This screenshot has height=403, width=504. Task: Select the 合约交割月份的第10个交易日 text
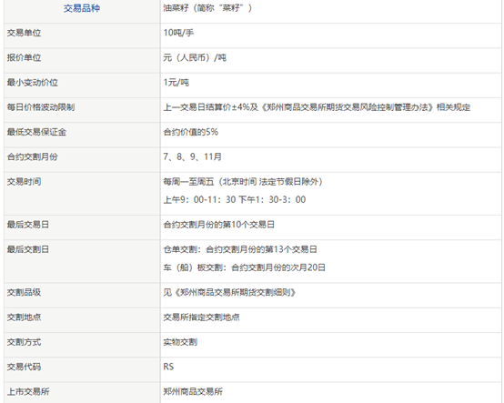click(219, 225)
